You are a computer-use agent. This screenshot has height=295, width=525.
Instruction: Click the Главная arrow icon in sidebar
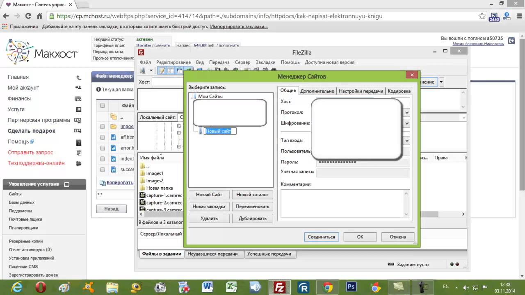coord(78,77)
